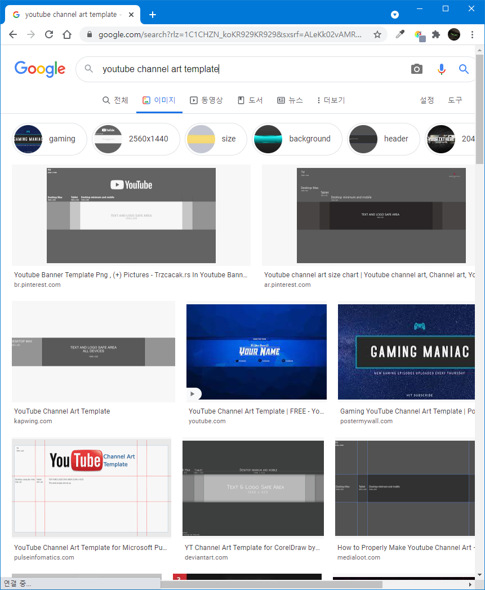This screenshot has height=590, width=485.
Task: Close the youtube channel art template tab
Action: point(131,15)
